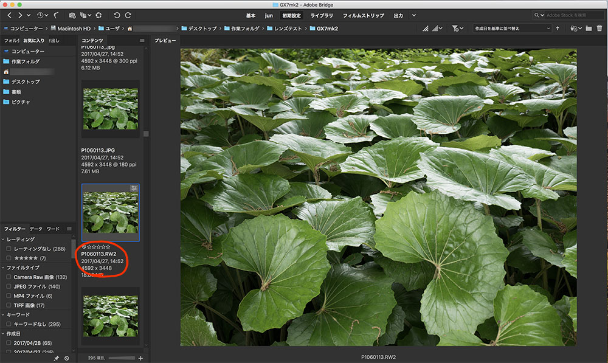The width and height of the screenshot is (608, 363).
Task: Click the boomerang return-to-app icon
Action: tap(56, 15)
